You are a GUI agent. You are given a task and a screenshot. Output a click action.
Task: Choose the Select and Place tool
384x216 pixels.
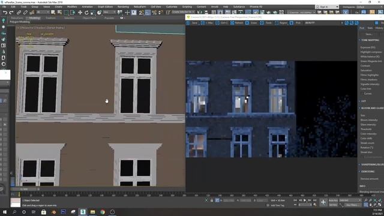99,12
